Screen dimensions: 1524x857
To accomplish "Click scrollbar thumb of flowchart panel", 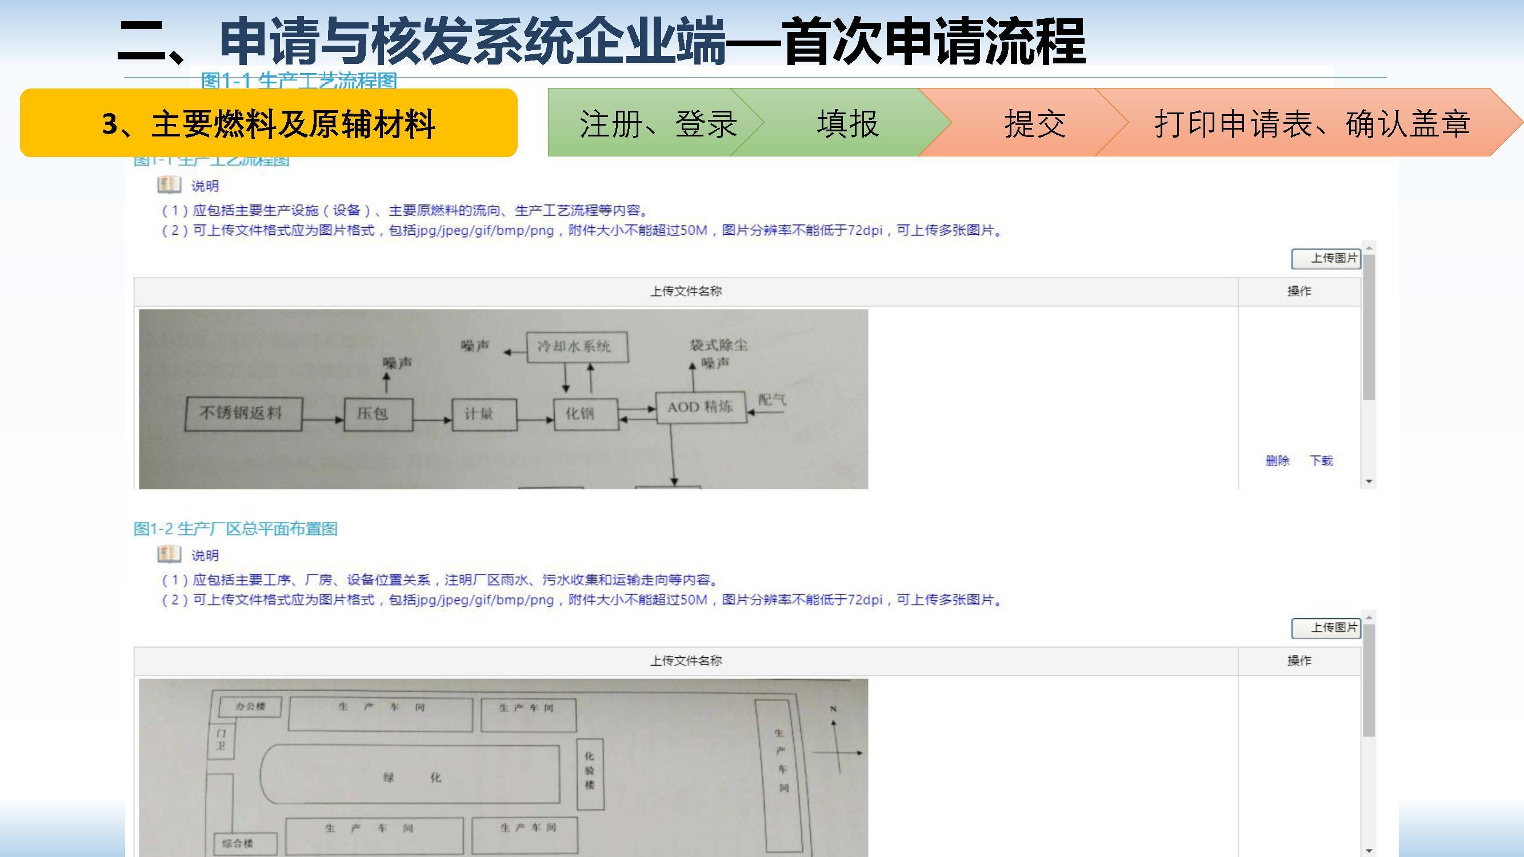I will tap(1369, 326).
